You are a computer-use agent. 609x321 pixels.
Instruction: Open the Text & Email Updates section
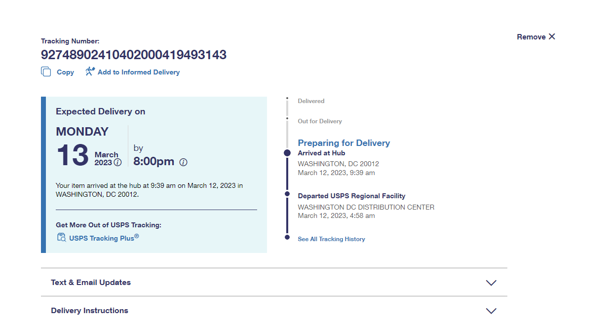pyautogui.click(x=91, y=283)
